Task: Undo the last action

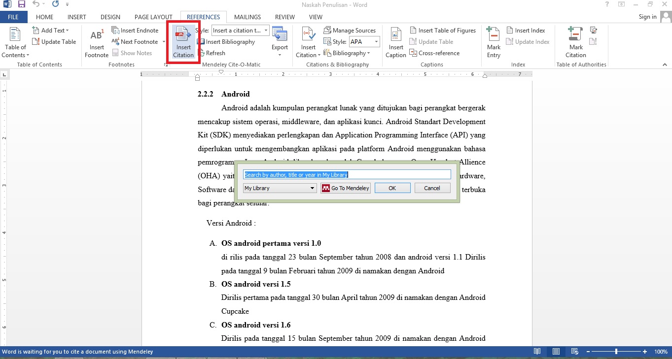Action: click(x=35, y=4)
